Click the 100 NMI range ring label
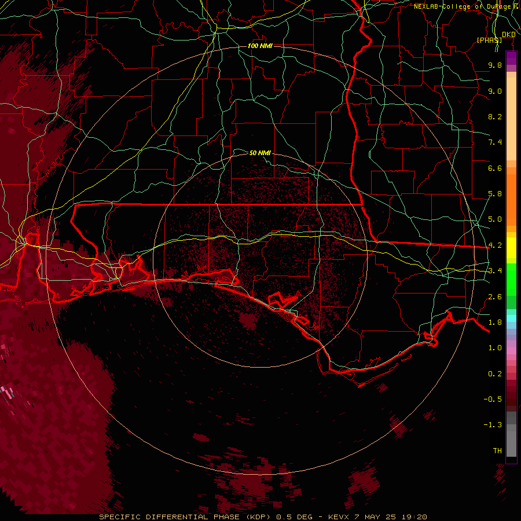The width and height of the screenshot is (521, 521). click(260, 46)
